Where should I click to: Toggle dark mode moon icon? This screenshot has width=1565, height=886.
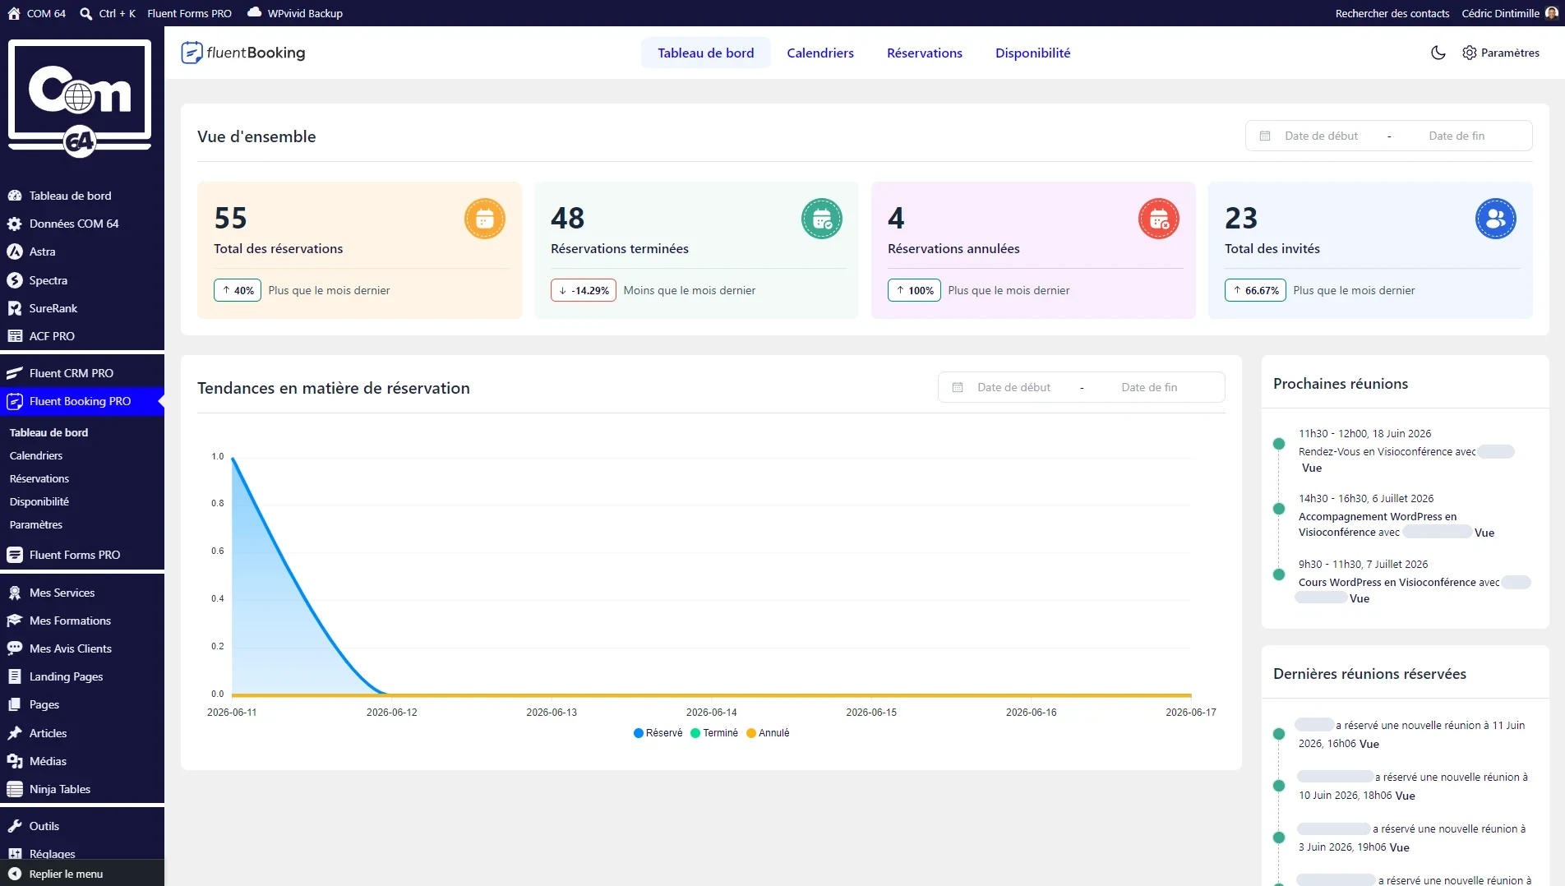(x=1438, y=53)
